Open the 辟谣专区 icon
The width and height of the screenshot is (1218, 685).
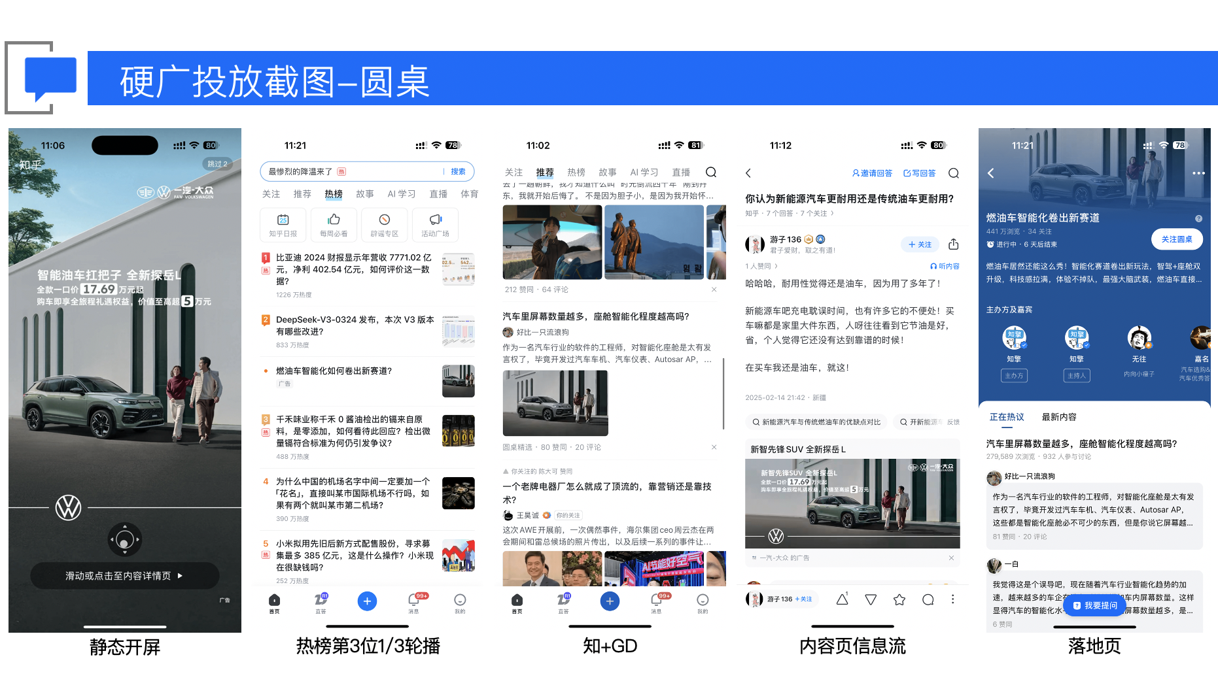coord(384,220)
